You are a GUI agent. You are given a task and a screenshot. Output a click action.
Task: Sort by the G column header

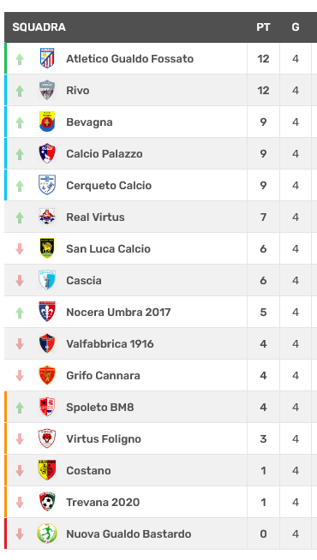point(296,27)
